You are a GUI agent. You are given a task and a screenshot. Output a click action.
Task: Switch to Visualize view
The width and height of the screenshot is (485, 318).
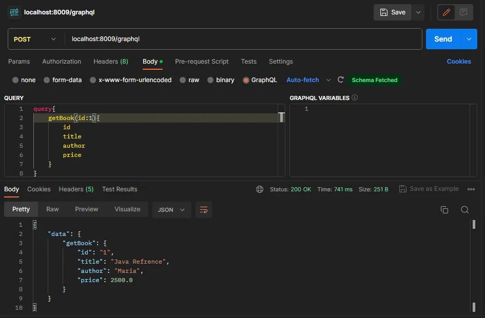pyautogui.click(x=127, y=209)
